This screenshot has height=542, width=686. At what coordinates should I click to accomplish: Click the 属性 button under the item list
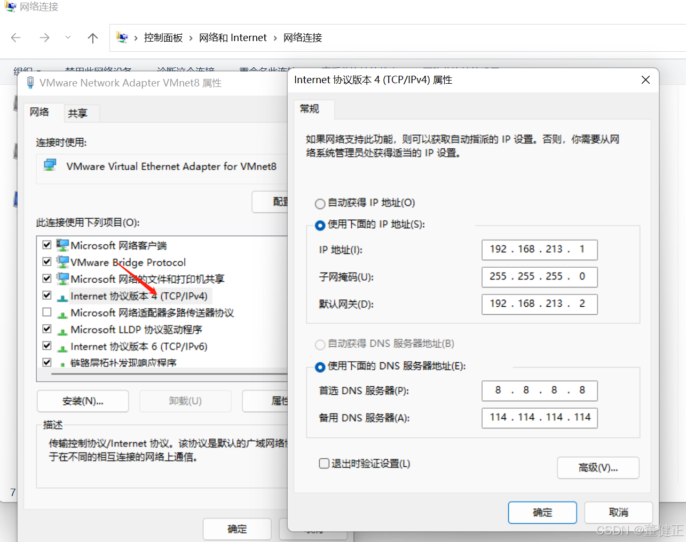[265, 401]
